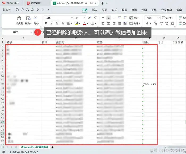Increase indent in cell

(x=125, y=18)
